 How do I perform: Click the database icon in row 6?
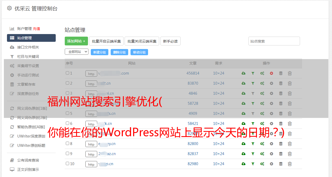point(281,124)
